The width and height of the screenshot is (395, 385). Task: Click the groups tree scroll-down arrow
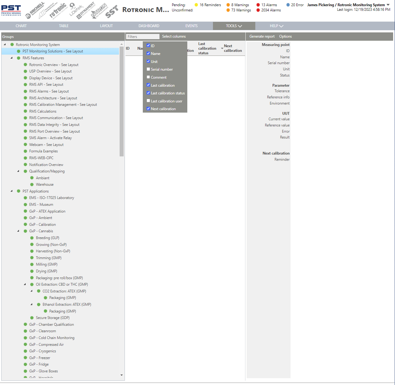click(x=122, y=375)
